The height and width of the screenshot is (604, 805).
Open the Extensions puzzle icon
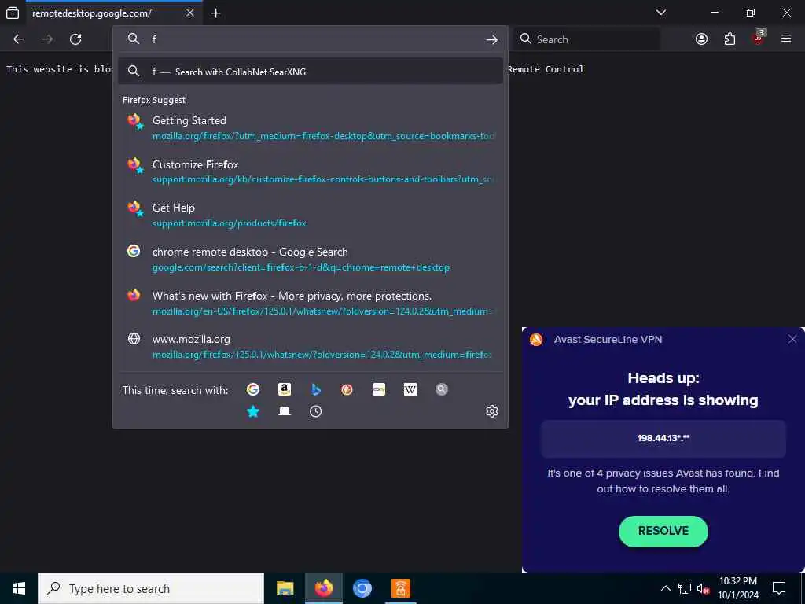pyautogui.click(x=730, y=39)
